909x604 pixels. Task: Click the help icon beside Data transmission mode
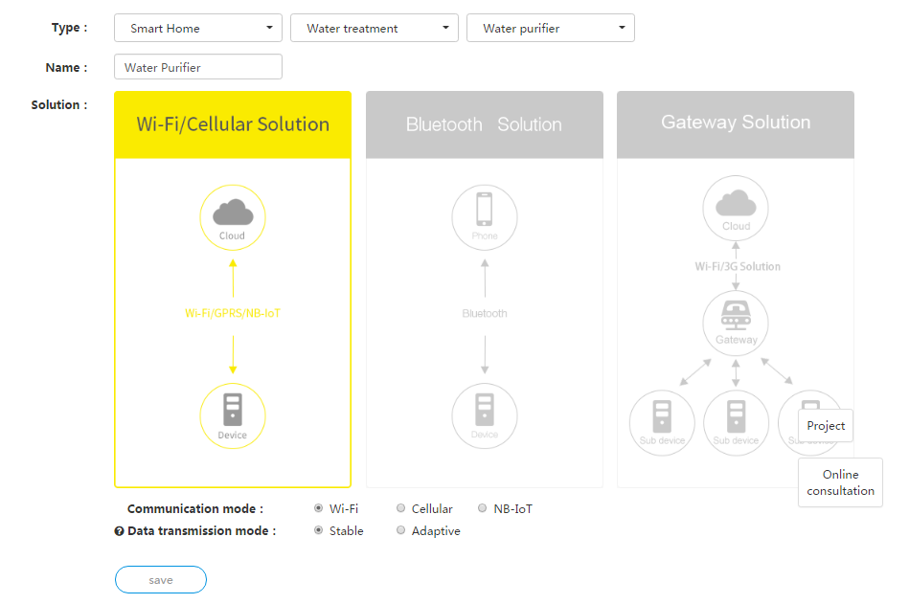pos(118,530)
